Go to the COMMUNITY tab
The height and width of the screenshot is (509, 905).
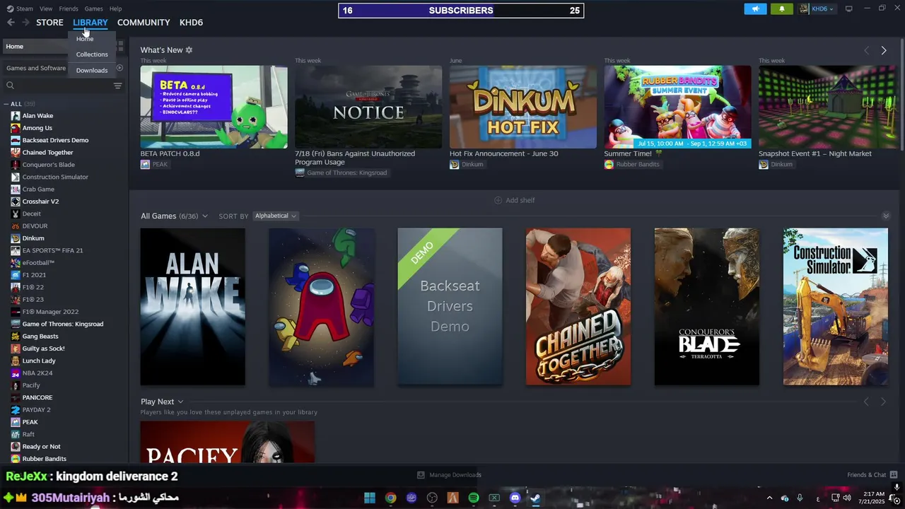[x=144, y=23]
